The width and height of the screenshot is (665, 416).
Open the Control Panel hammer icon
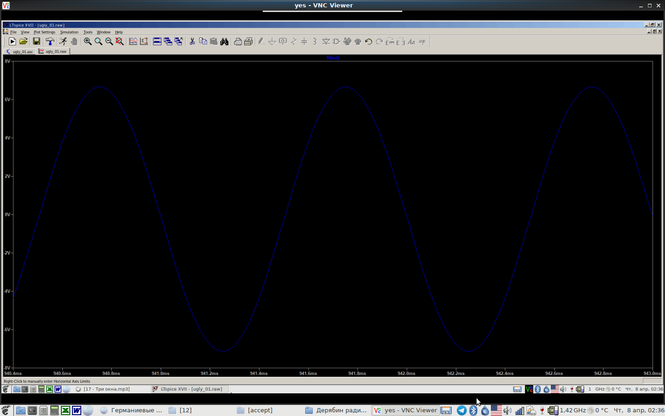[x=50, y=42]
